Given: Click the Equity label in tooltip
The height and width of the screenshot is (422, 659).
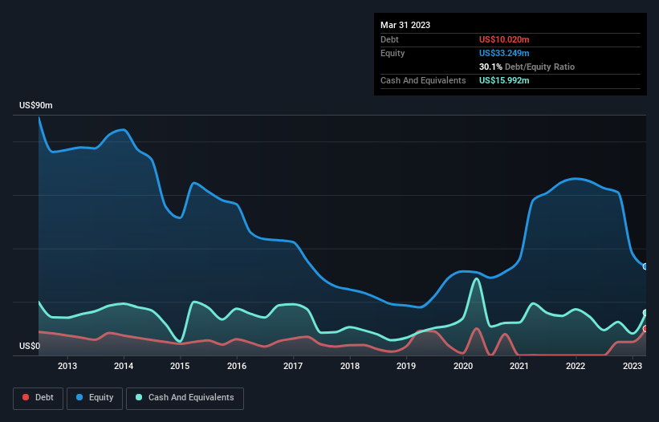Looking at the screenshot, I should 393,53.
